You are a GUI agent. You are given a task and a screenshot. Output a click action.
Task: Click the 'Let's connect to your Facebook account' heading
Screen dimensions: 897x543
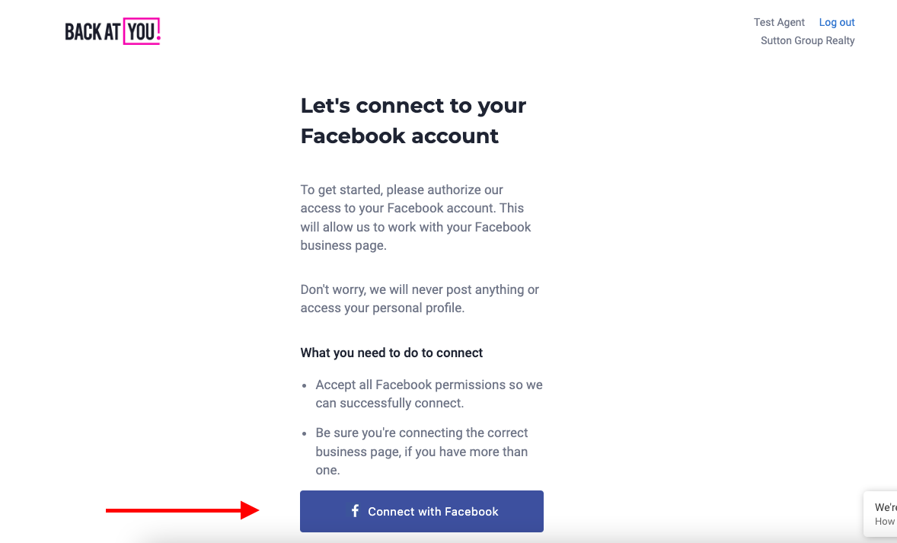pyautogui.click(x=413, y=121)
